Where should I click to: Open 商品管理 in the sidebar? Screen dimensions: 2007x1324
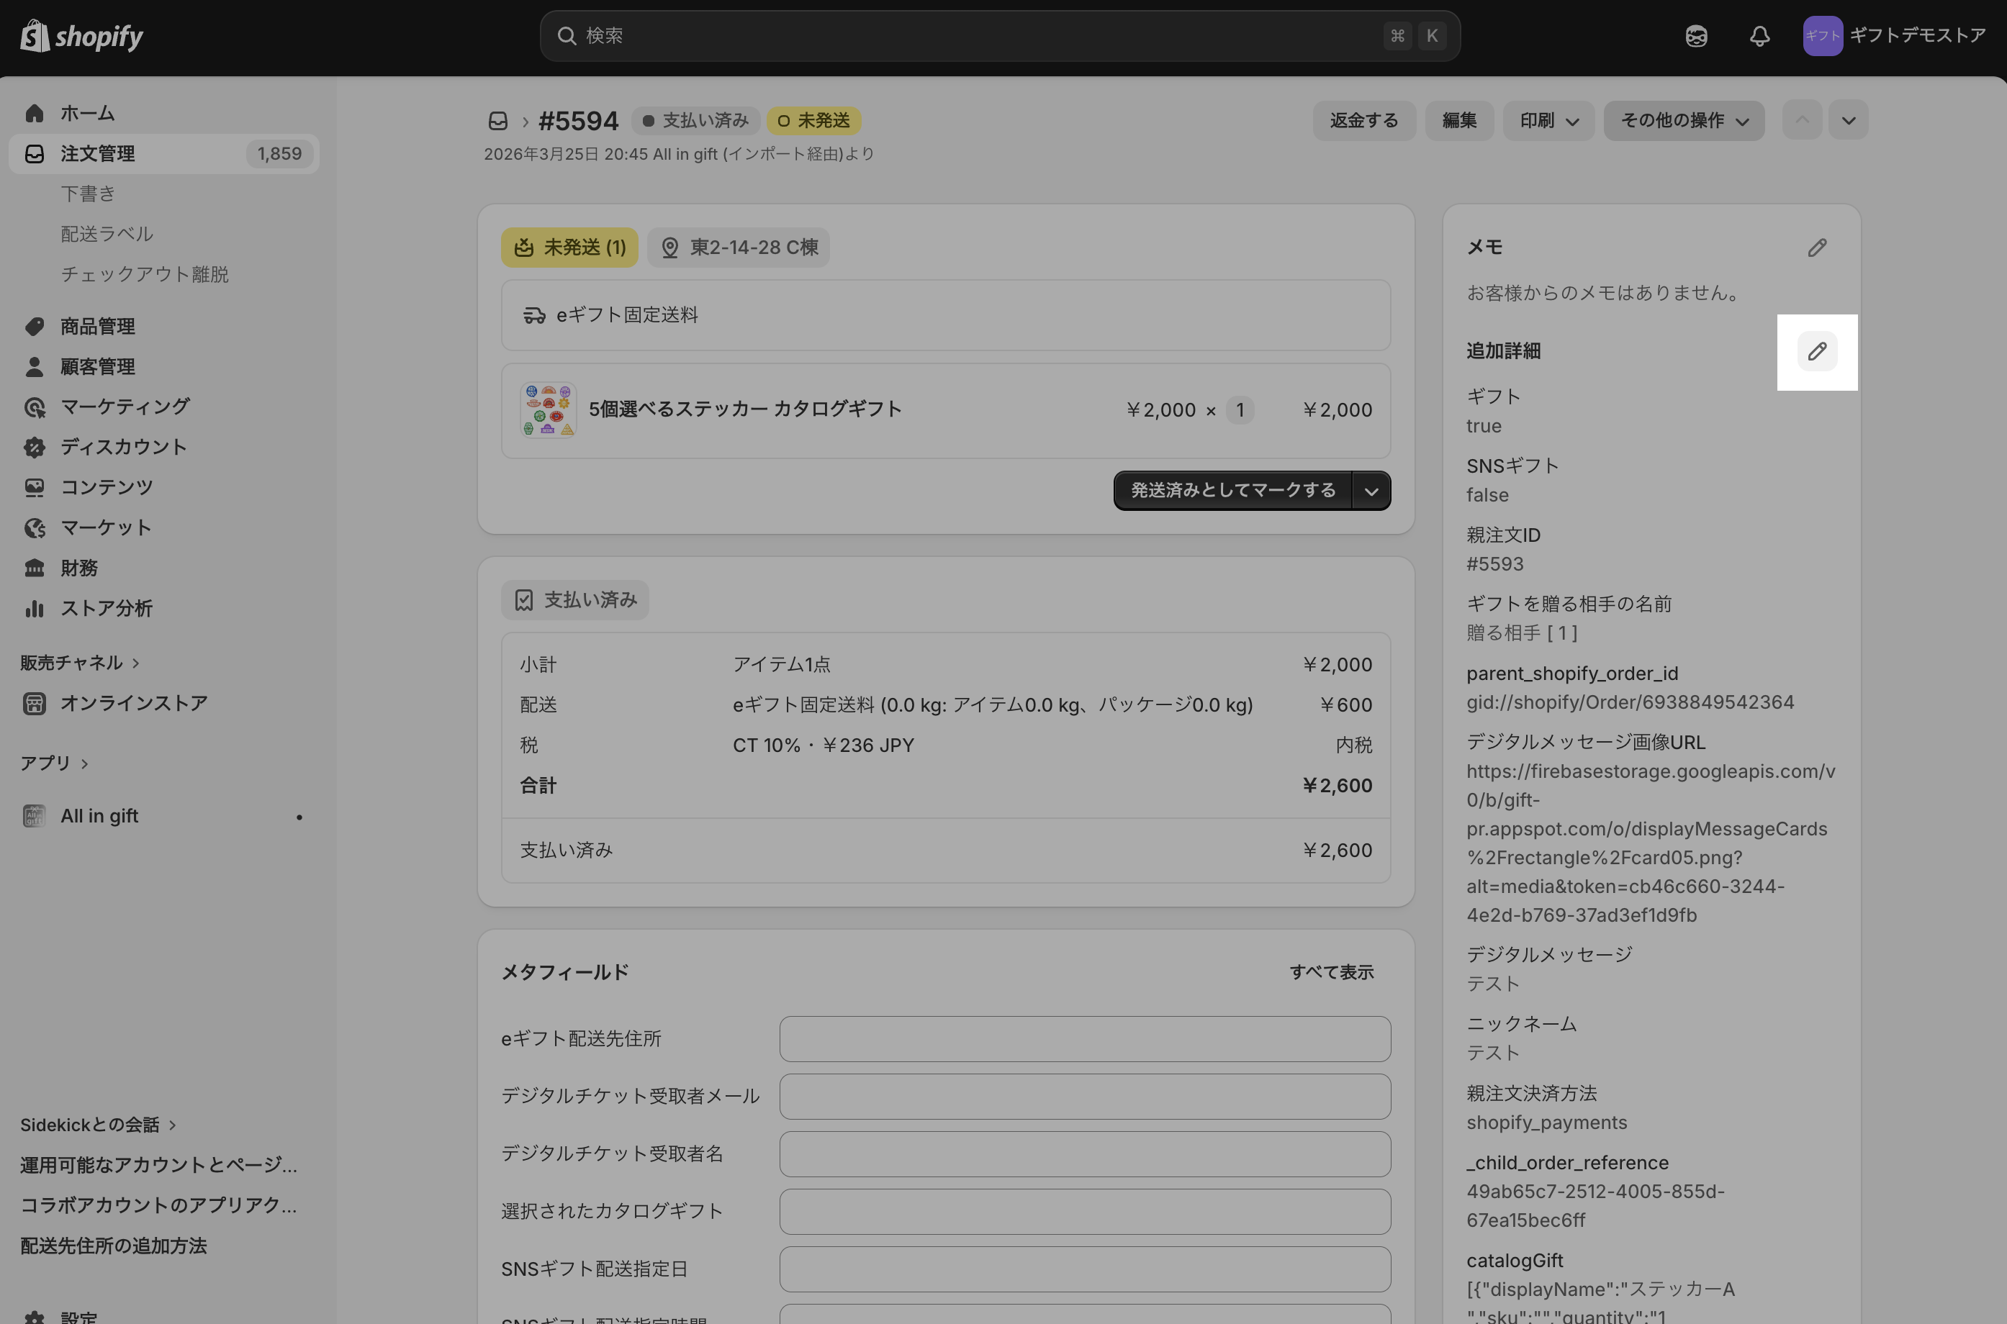(x=97, y=327)
